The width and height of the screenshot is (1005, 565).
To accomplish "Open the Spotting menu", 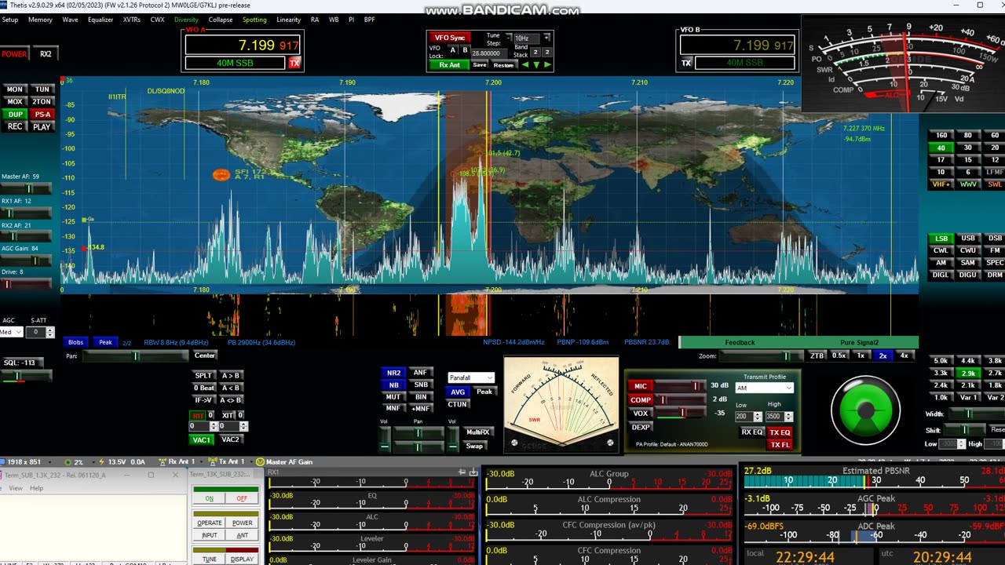I will (254, 20).
